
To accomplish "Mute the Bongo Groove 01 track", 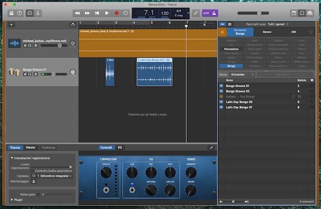I will coord(25,74).
